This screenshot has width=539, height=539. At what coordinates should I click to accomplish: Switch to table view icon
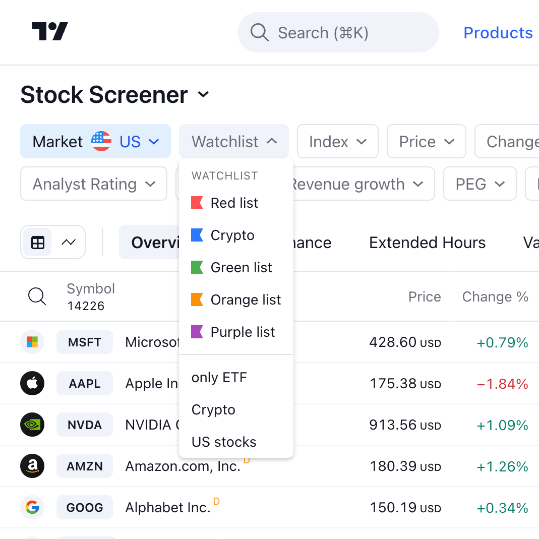38,243
